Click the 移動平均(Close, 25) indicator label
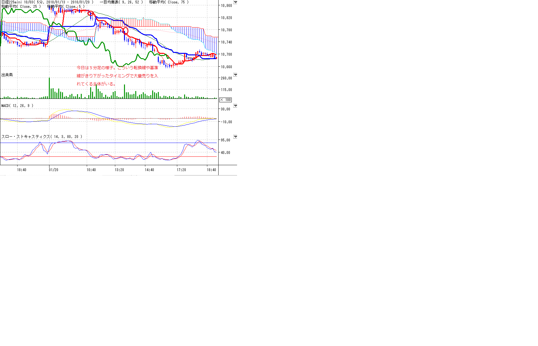 [x=21, y=7]
